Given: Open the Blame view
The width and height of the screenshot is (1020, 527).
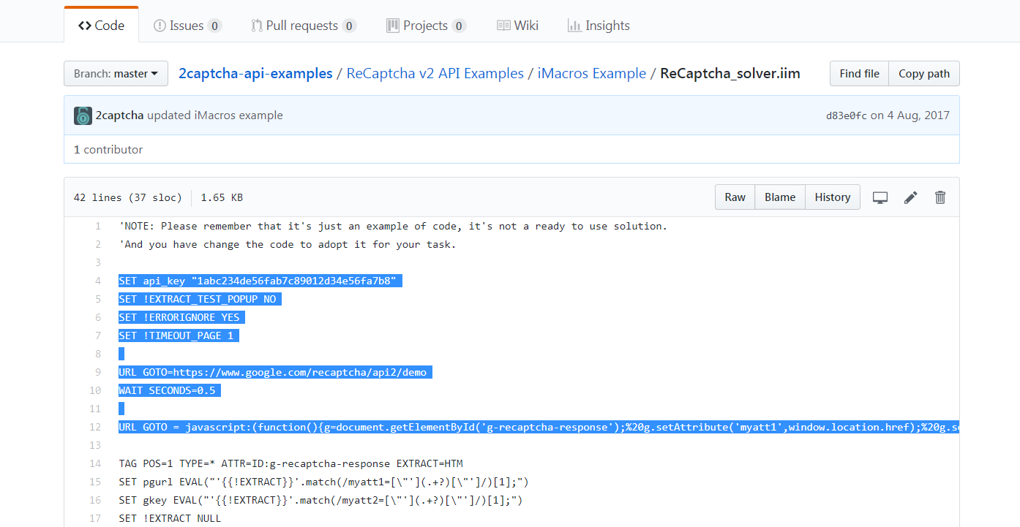Looking at the screenshot, I should coord(780,197).
